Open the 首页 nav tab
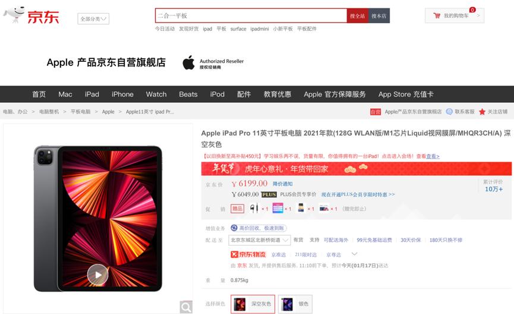 [39, 94]
